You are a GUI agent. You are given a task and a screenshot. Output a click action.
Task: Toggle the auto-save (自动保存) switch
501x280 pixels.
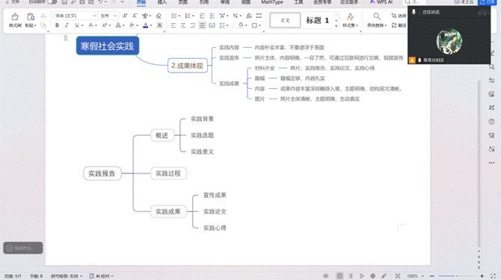(x=52, y=2)
